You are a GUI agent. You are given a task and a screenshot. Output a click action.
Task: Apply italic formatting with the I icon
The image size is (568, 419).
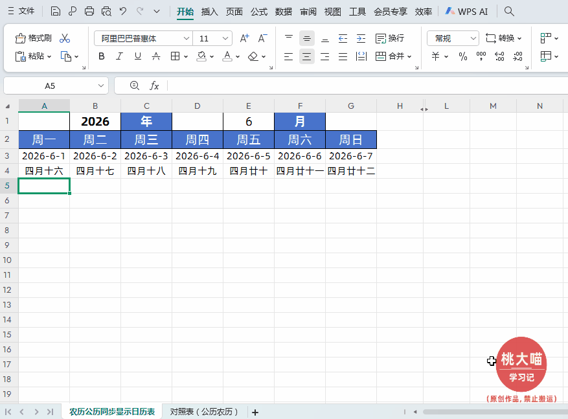[119, 57]
